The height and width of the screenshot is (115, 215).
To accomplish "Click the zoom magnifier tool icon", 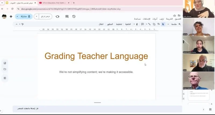I will (x=180, y=24).
